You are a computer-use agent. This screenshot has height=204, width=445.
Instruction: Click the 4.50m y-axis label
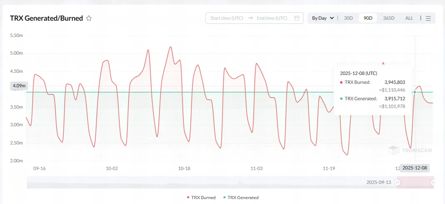(x=17, y=71)
